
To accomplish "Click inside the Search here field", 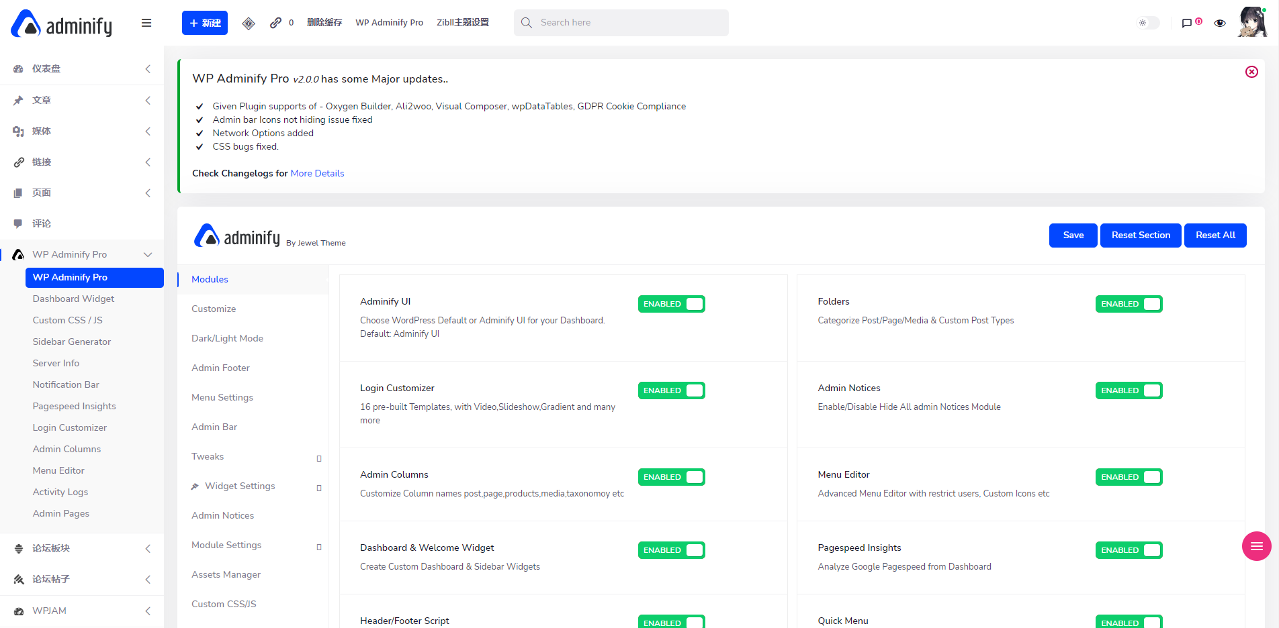I will [621, 23].
